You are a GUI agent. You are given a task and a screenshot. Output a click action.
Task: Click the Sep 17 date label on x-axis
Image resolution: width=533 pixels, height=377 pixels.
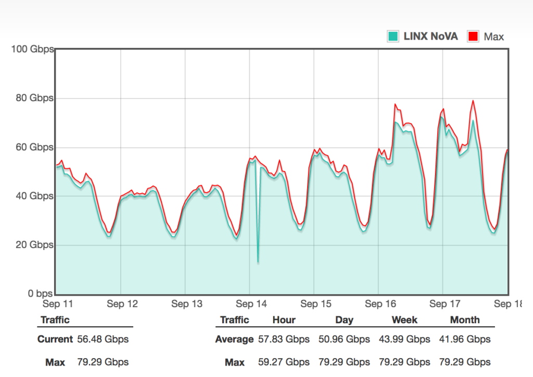point(445,303)
